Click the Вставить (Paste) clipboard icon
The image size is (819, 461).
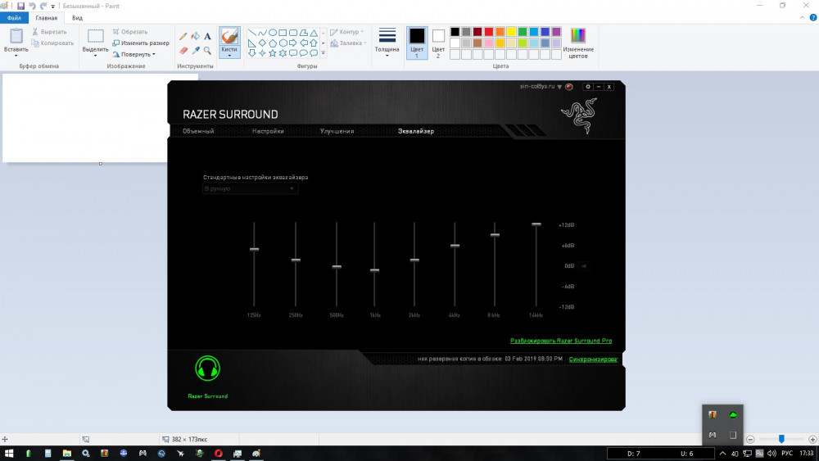[16, 36]
